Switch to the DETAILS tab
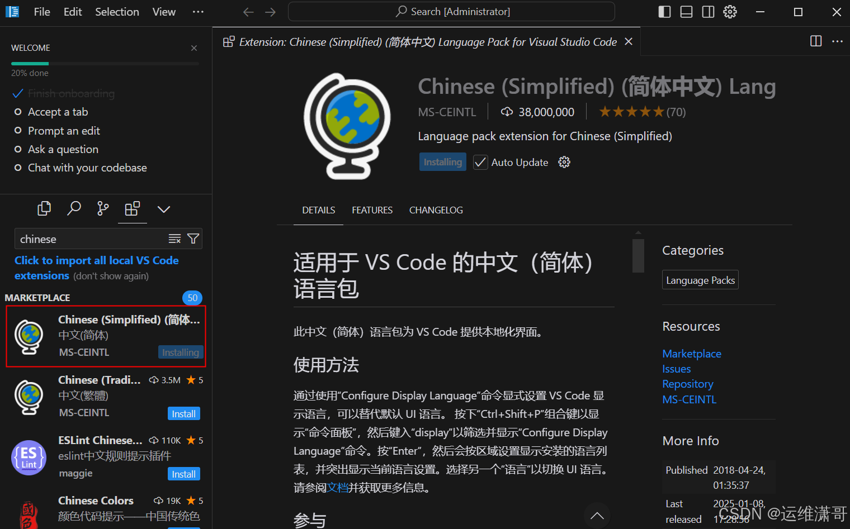Screen dimensions: 850x529 pyautogui.click(x=319, y=210)
